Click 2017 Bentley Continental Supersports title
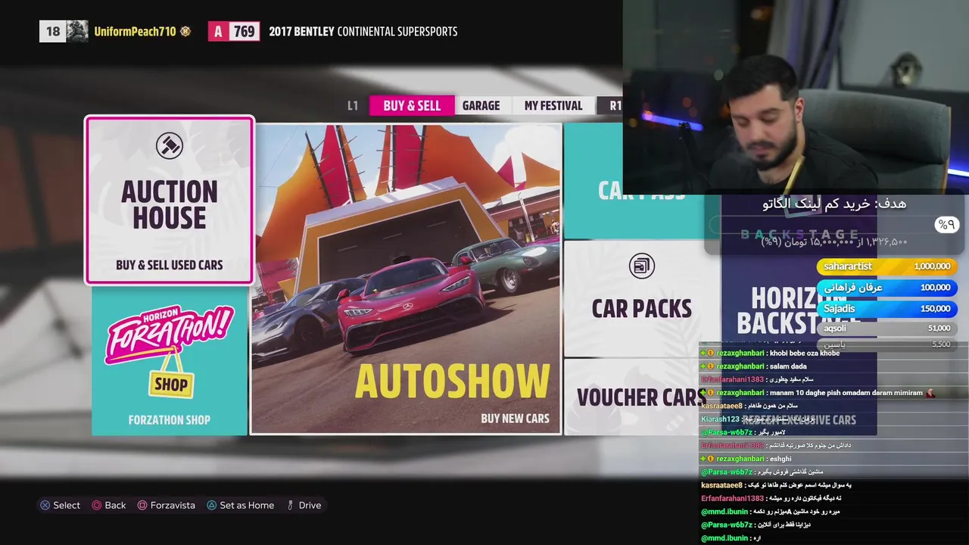Image resolution: width=969 pixels, height=545 pixels. 363,32
